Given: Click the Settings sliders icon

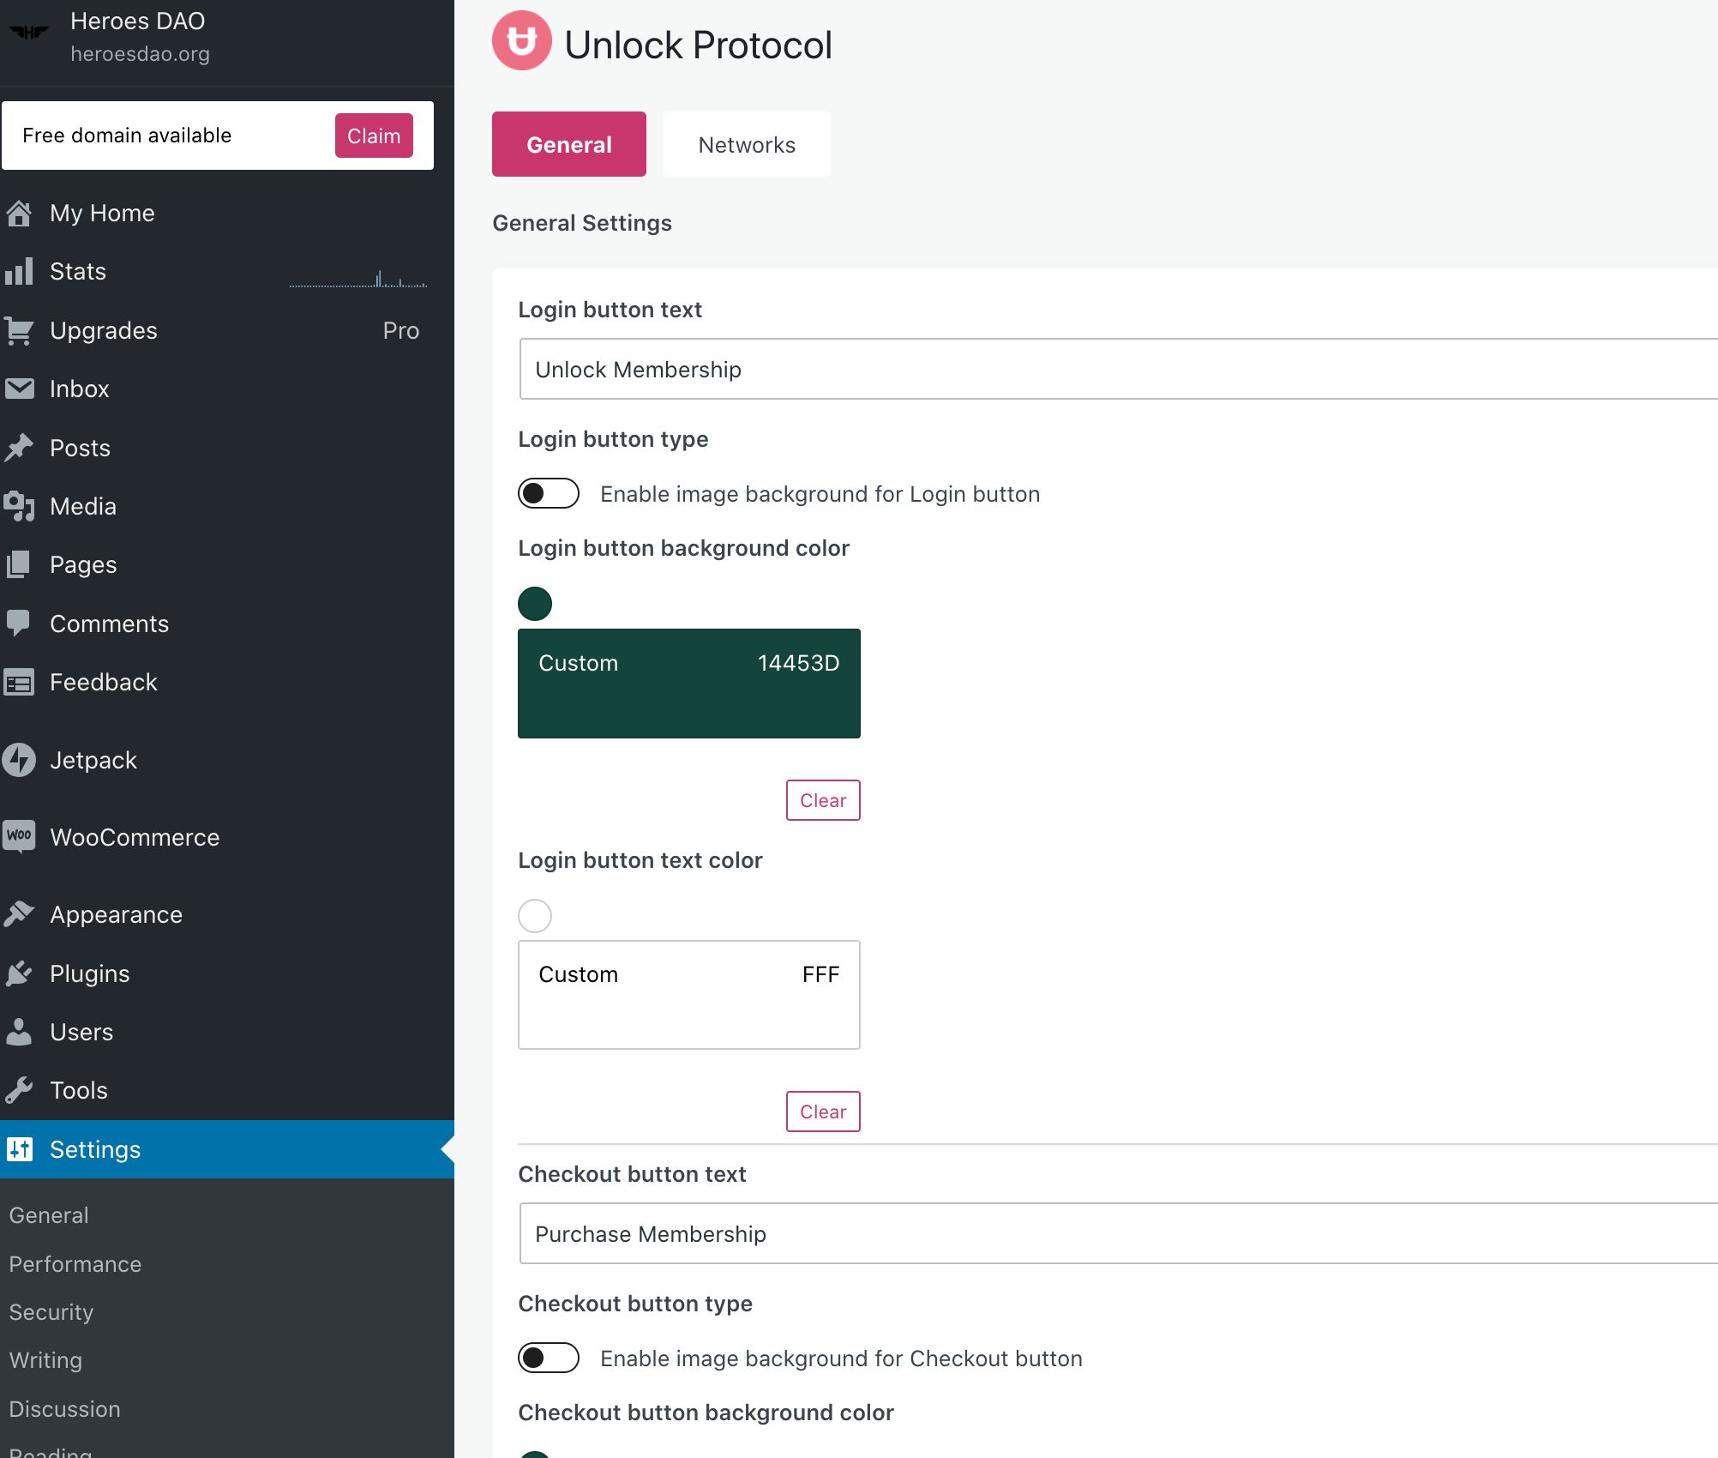Looking at the screenshot, I should coord(19,1149).
